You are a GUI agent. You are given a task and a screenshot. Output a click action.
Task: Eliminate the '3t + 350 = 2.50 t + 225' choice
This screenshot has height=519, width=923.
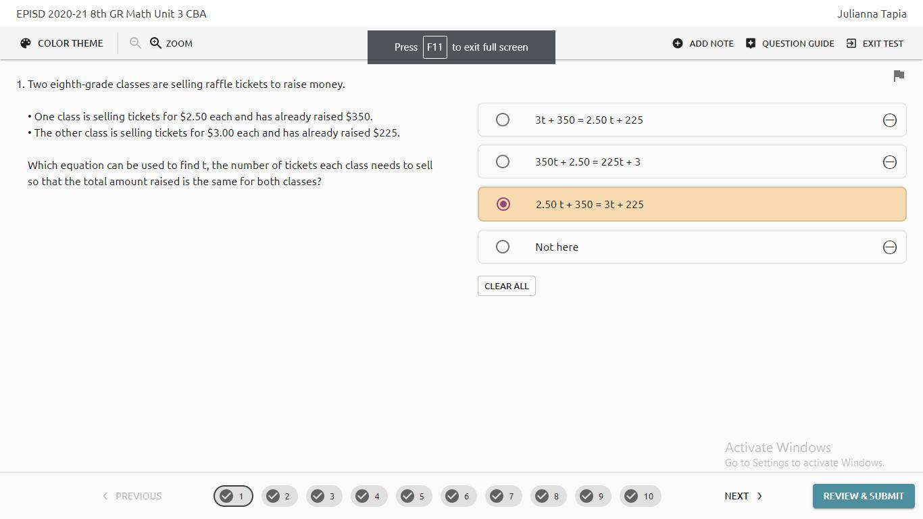tap(889, 120)
